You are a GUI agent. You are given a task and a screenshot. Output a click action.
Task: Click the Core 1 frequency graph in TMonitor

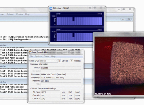[79, 20]
